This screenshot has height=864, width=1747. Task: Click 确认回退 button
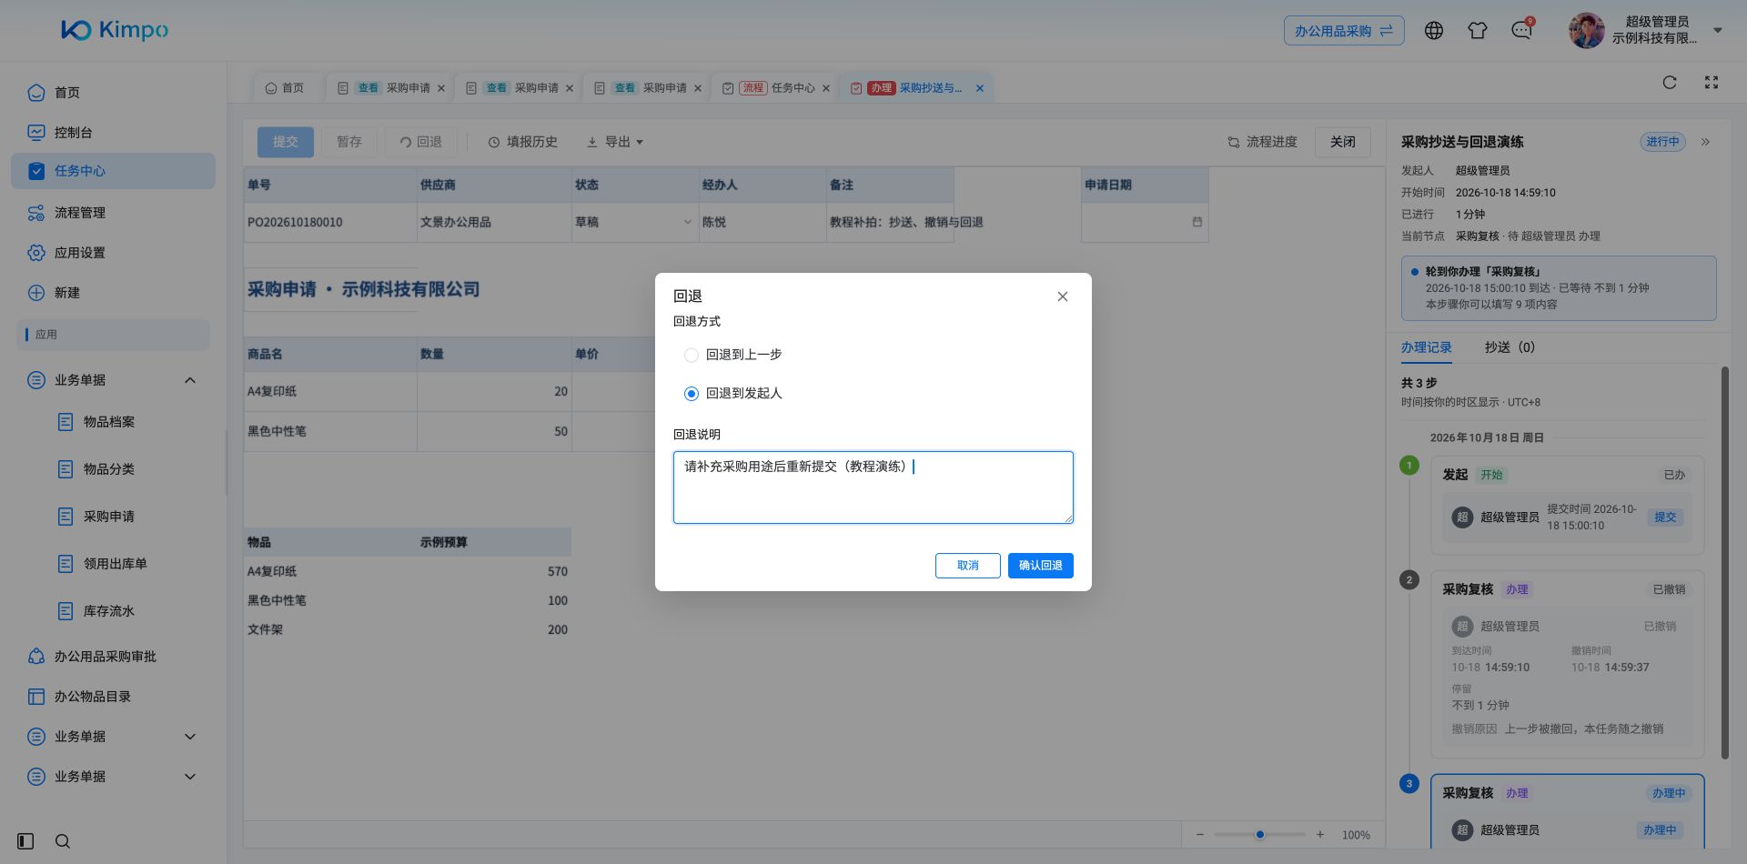pos(1041,566)
